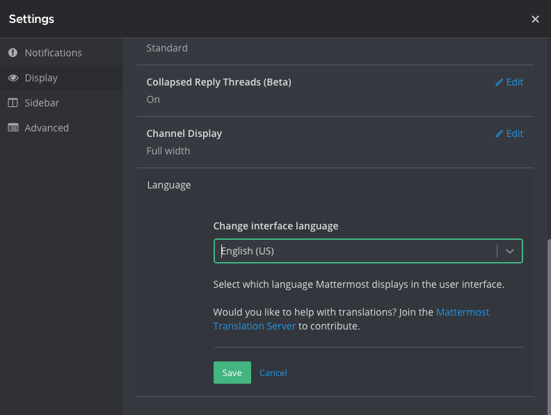Click the Language section header
The height and width of the screenshot is (415, 551).
click(169, 185)
